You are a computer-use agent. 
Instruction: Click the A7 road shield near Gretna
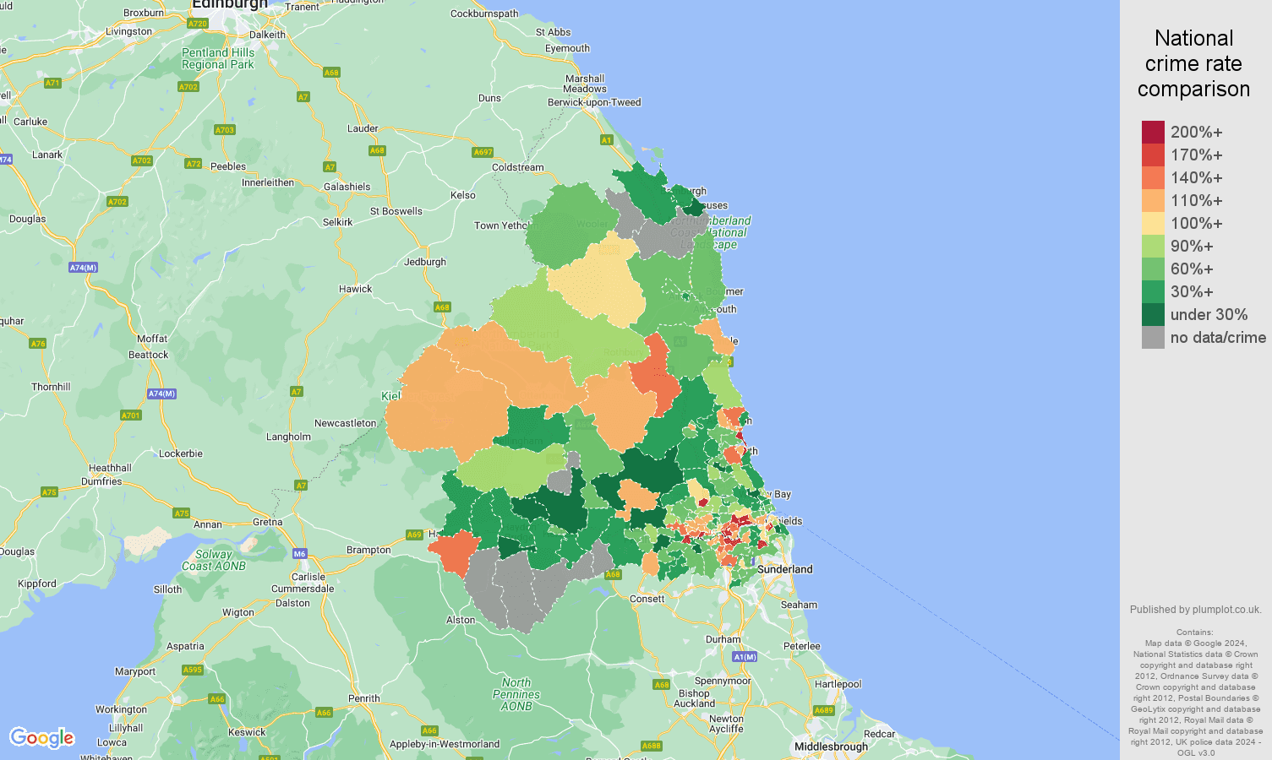pos(301,486)
